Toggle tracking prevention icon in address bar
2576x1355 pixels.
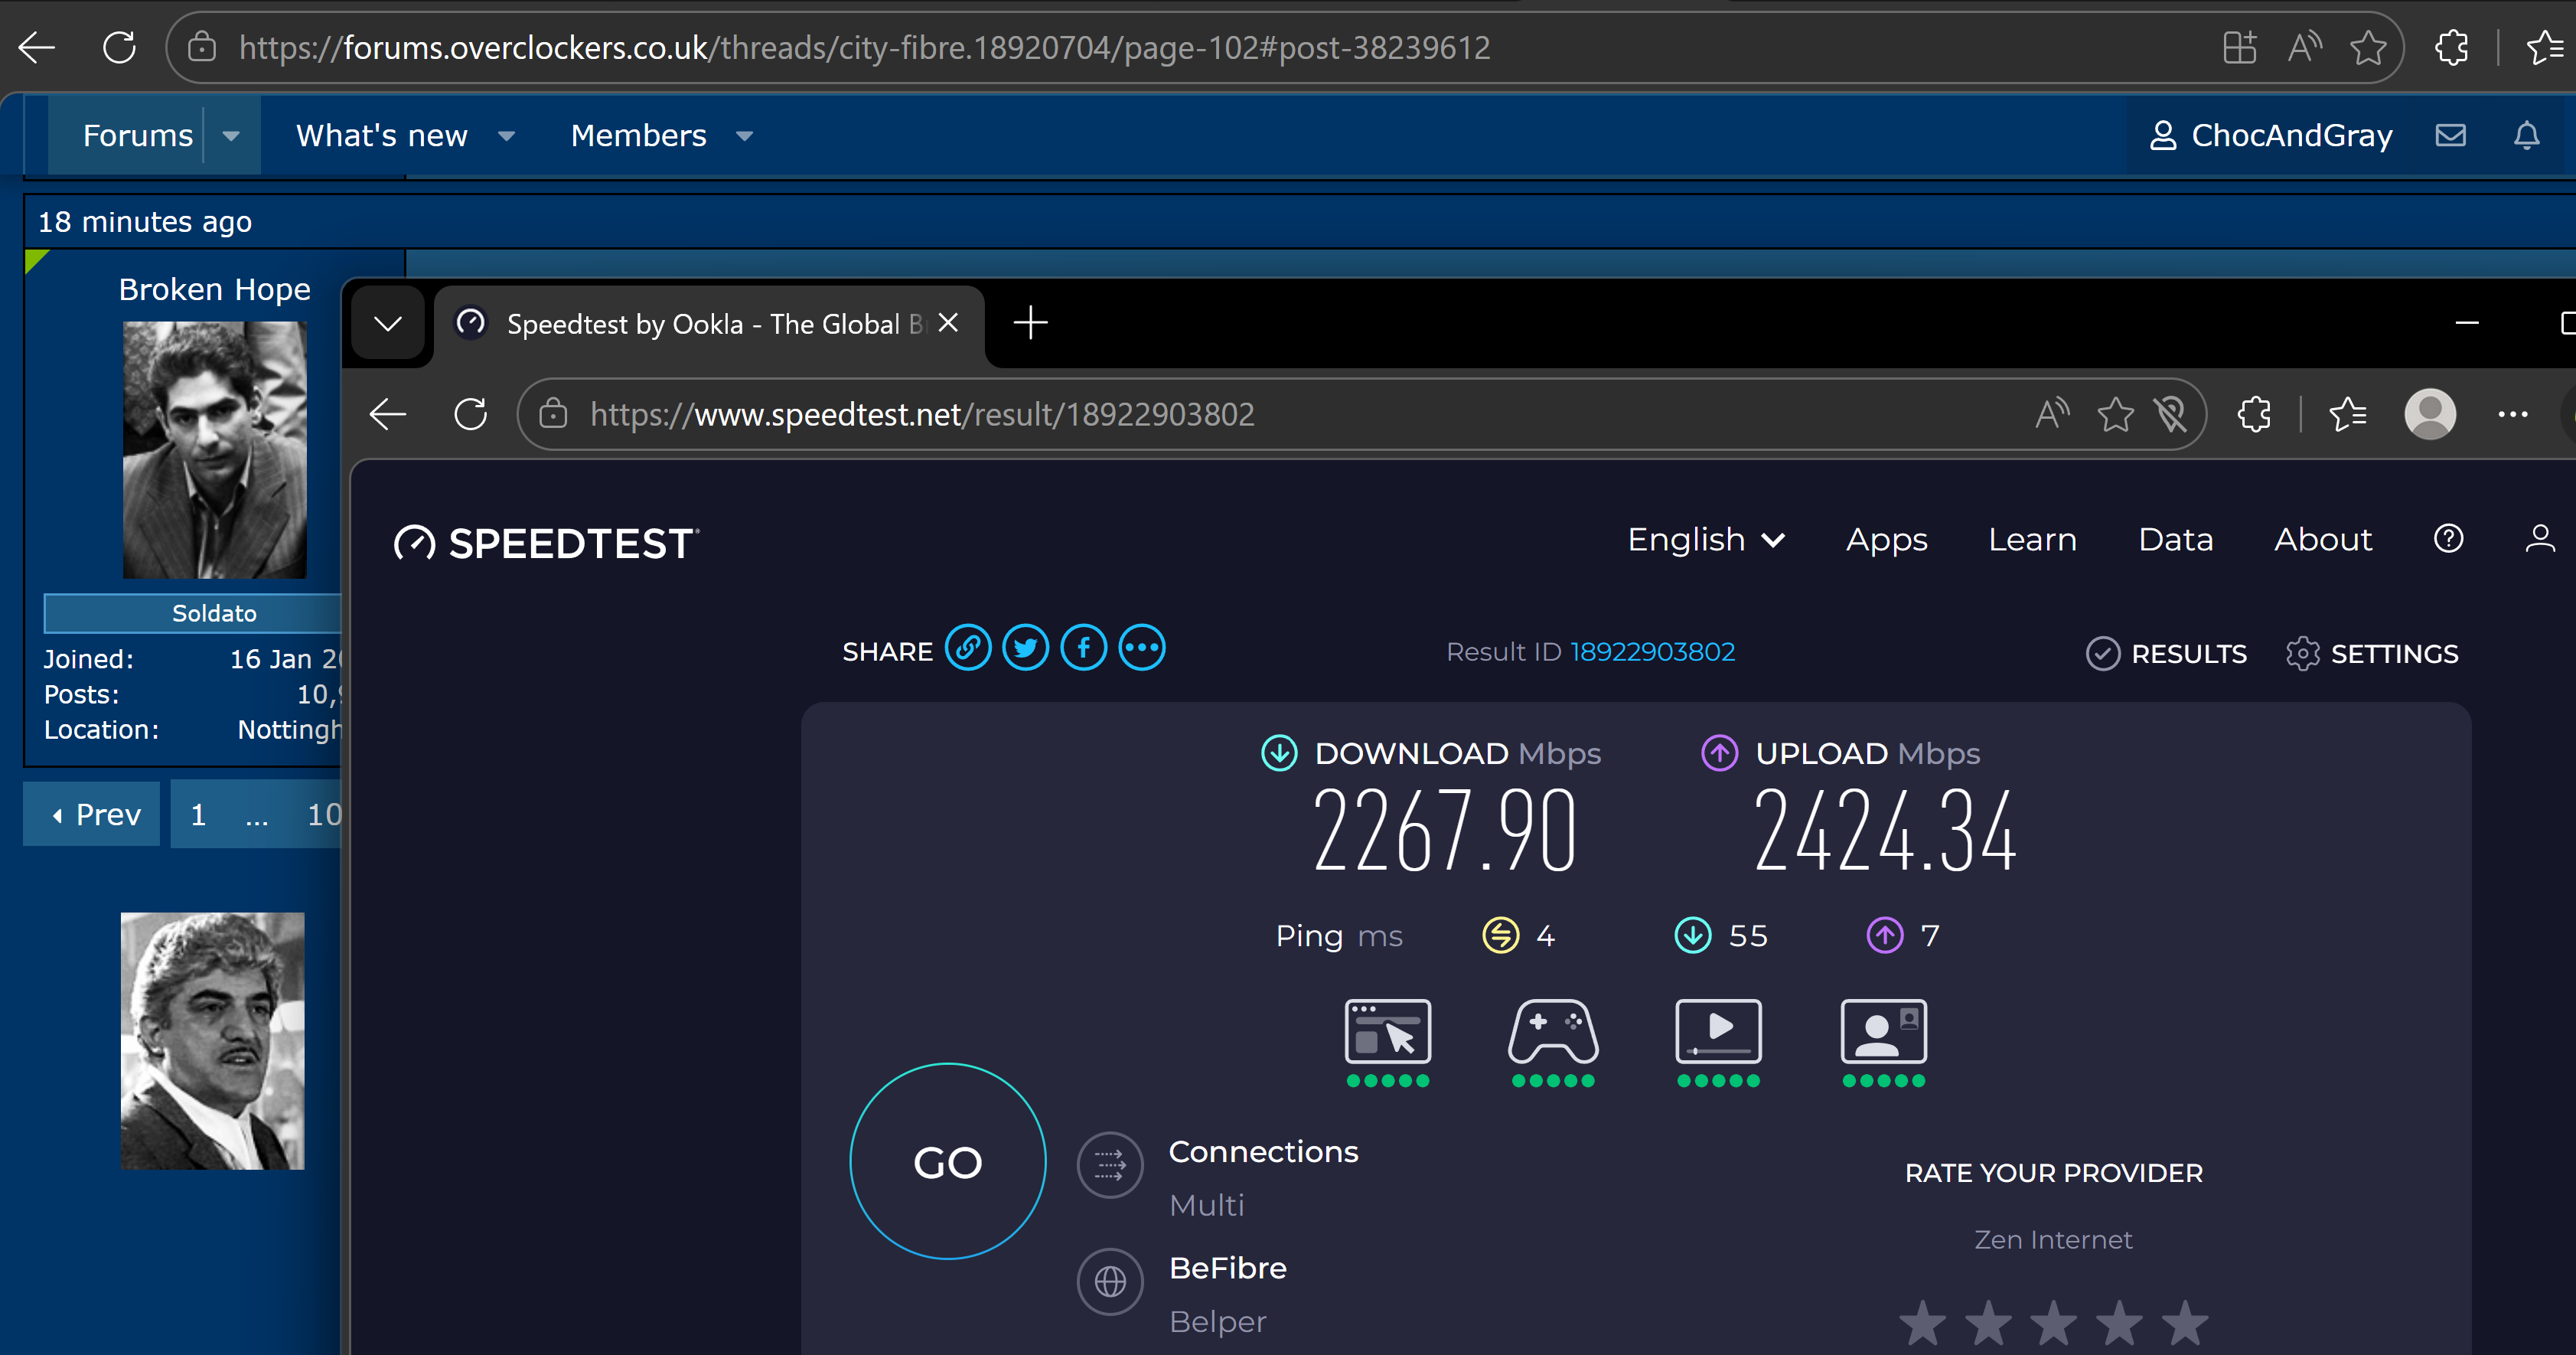(x=2171, y=414)
